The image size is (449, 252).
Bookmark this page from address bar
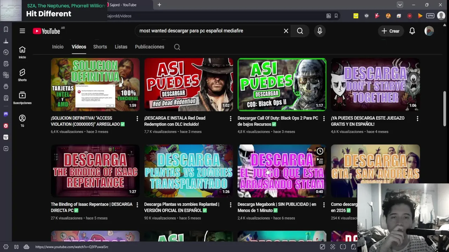click(x=336, y=16)
